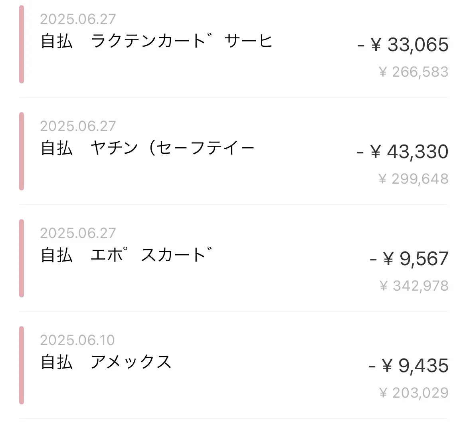
Task: Open the アメックス transaction row
Action: (234, 365)
